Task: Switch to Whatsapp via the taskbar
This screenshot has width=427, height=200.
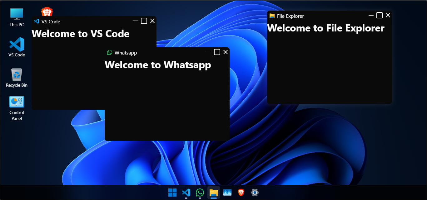Action: point(200,193)
